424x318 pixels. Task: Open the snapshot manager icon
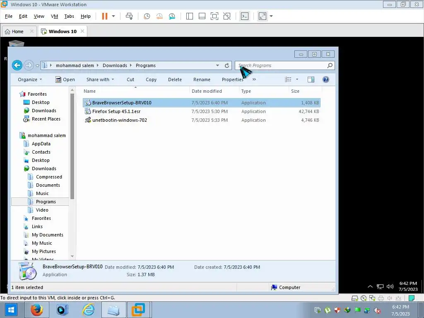coord(172,16)
